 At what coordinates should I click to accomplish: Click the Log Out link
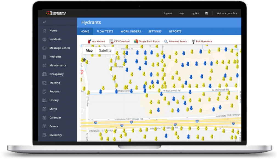pos(195,13)
